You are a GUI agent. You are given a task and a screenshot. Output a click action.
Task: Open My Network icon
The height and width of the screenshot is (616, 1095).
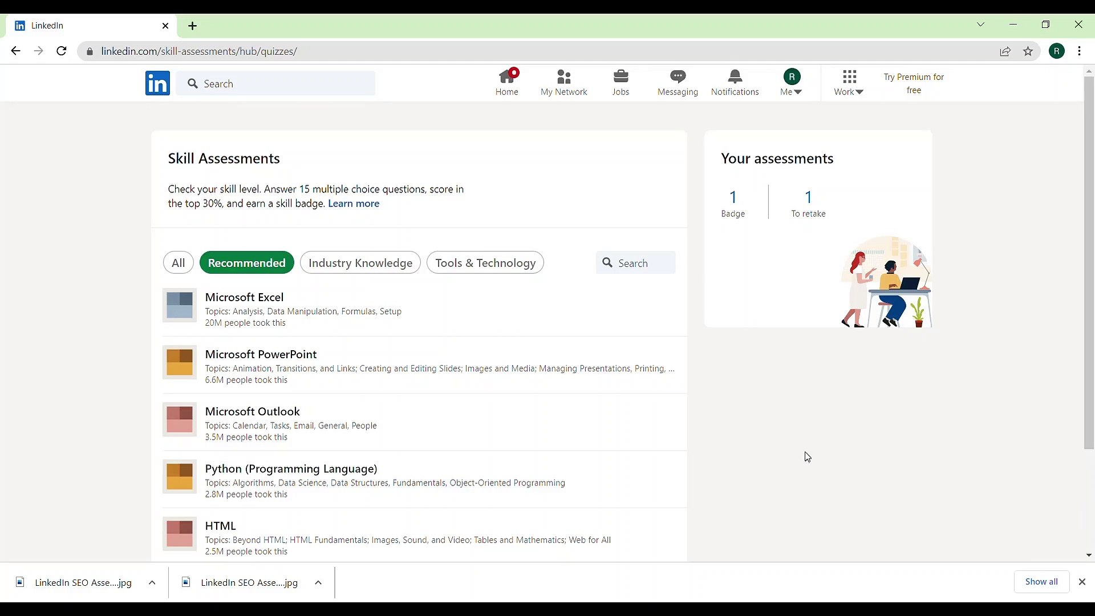(563, 77)
